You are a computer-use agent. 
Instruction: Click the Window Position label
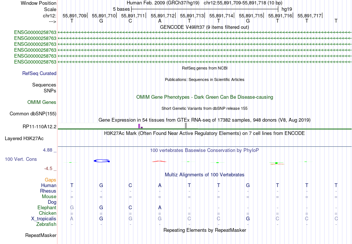click(39, 3)
